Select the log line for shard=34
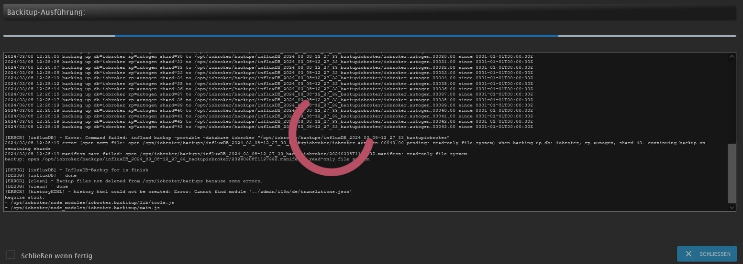 [x=268, y=78]
